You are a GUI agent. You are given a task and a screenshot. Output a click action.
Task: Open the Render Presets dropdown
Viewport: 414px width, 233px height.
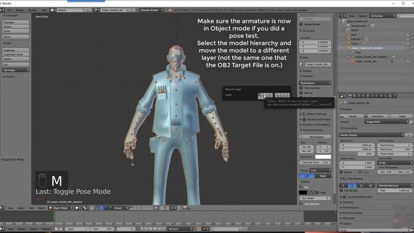coord(372,135)
